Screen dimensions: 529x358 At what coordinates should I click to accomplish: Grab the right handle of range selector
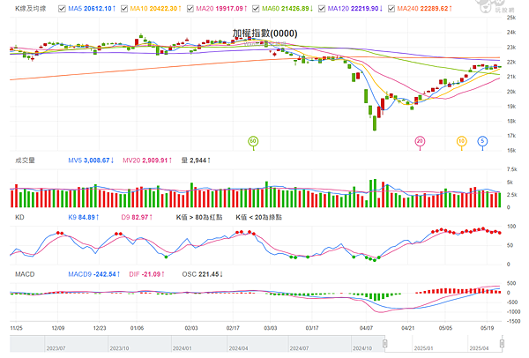pos(502,344)
